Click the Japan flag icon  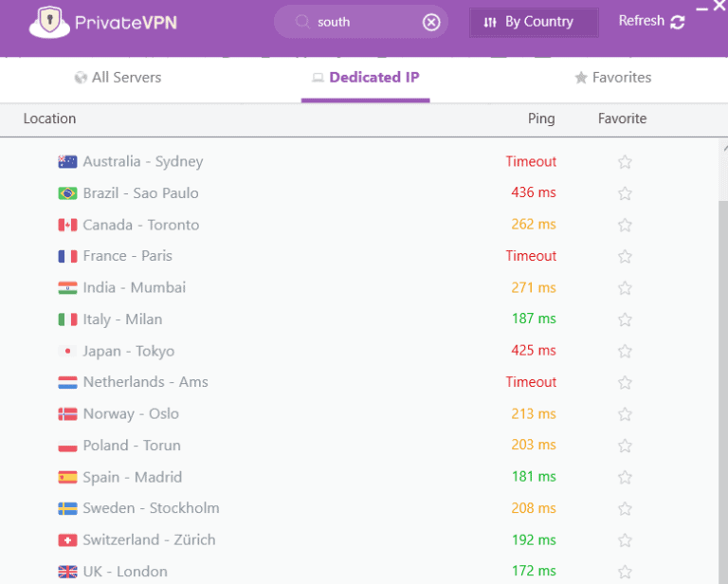[67, 351]
